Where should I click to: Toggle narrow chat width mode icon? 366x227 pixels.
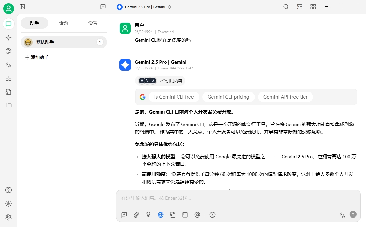point(300,7)
